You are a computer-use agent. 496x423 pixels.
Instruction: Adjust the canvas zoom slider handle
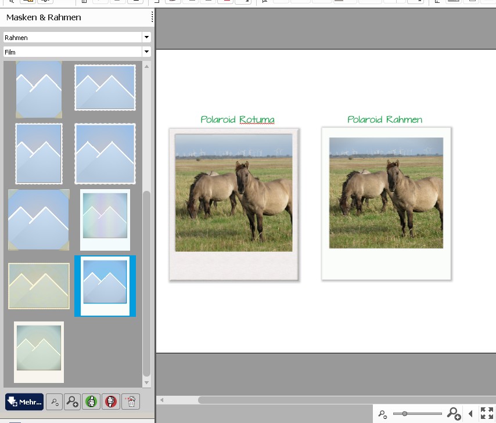(x=404, y=414)
